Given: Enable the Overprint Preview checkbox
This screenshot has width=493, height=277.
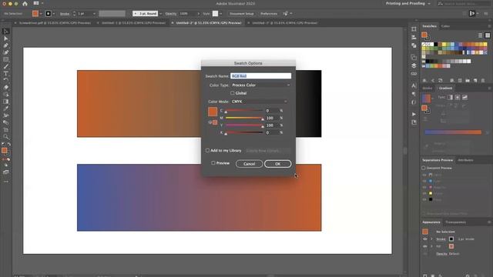Looking at the screenshot, I should pos(424,168).
